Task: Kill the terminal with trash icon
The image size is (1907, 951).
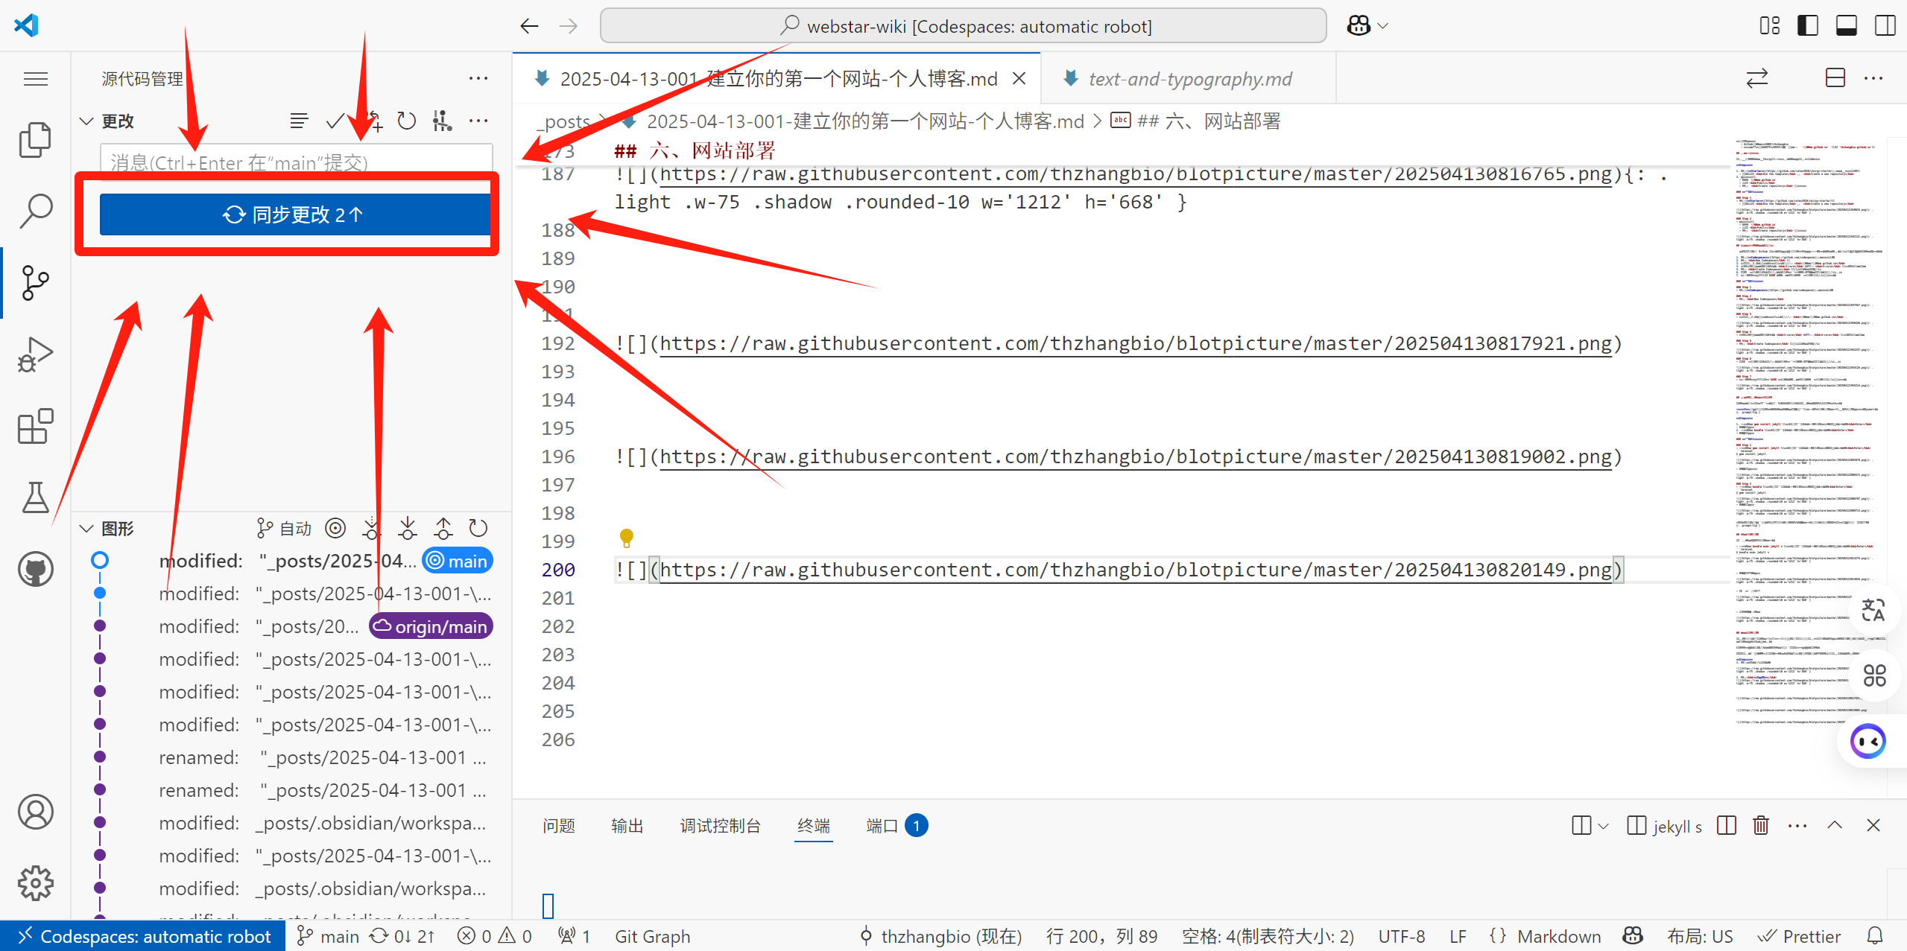Action: click(1761, 825)
